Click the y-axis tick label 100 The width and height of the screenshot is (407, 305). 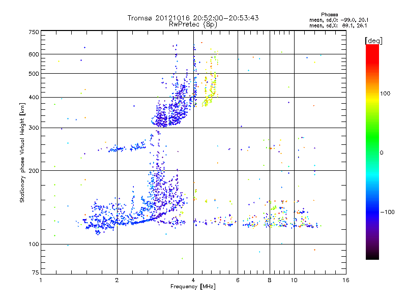tap(34, 245)
